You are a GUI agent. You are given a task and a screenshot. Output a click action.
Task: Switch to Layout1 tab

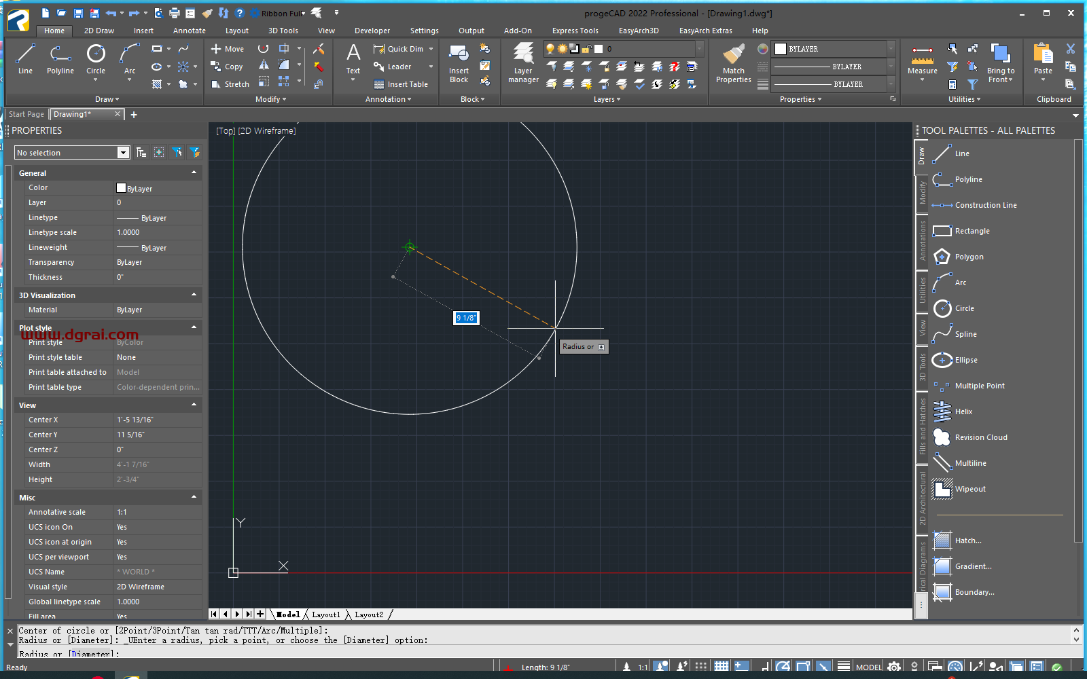click(x=326, y=614)
